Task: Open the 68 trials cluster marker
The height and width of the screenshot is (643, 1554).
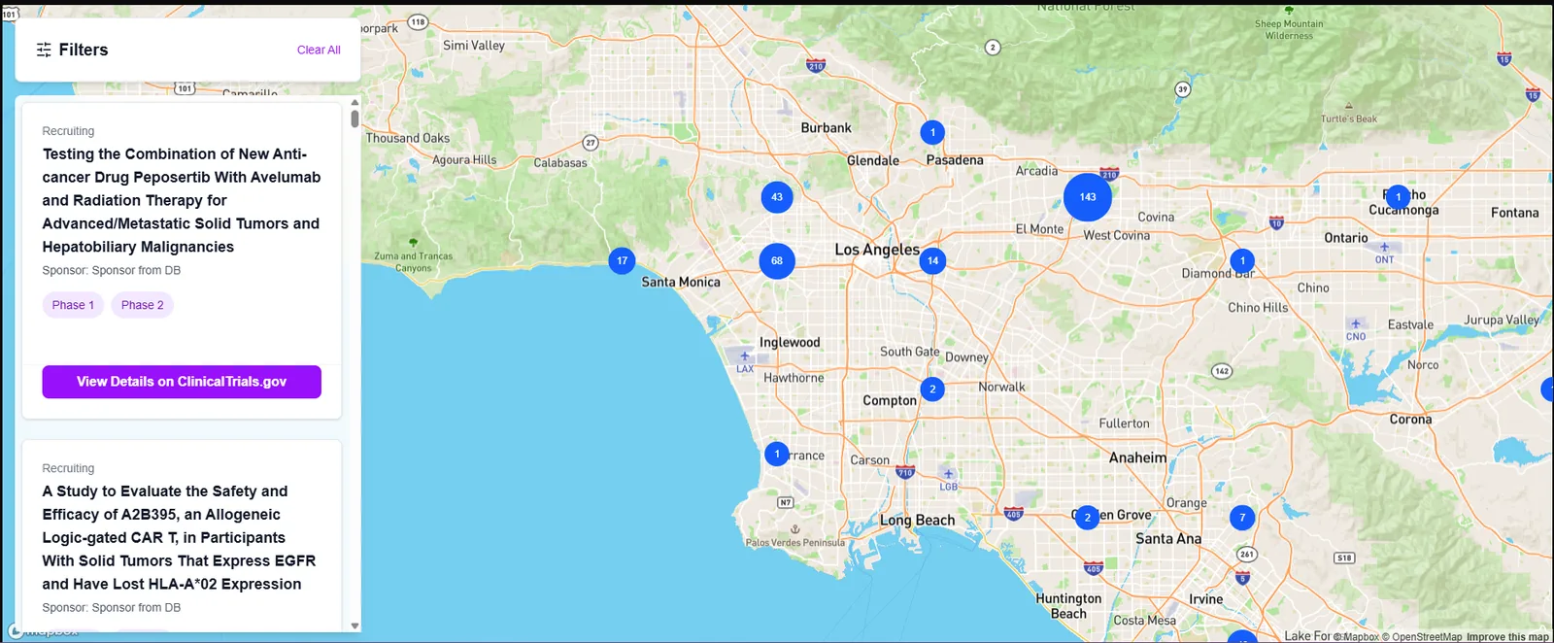Action: 777,260
